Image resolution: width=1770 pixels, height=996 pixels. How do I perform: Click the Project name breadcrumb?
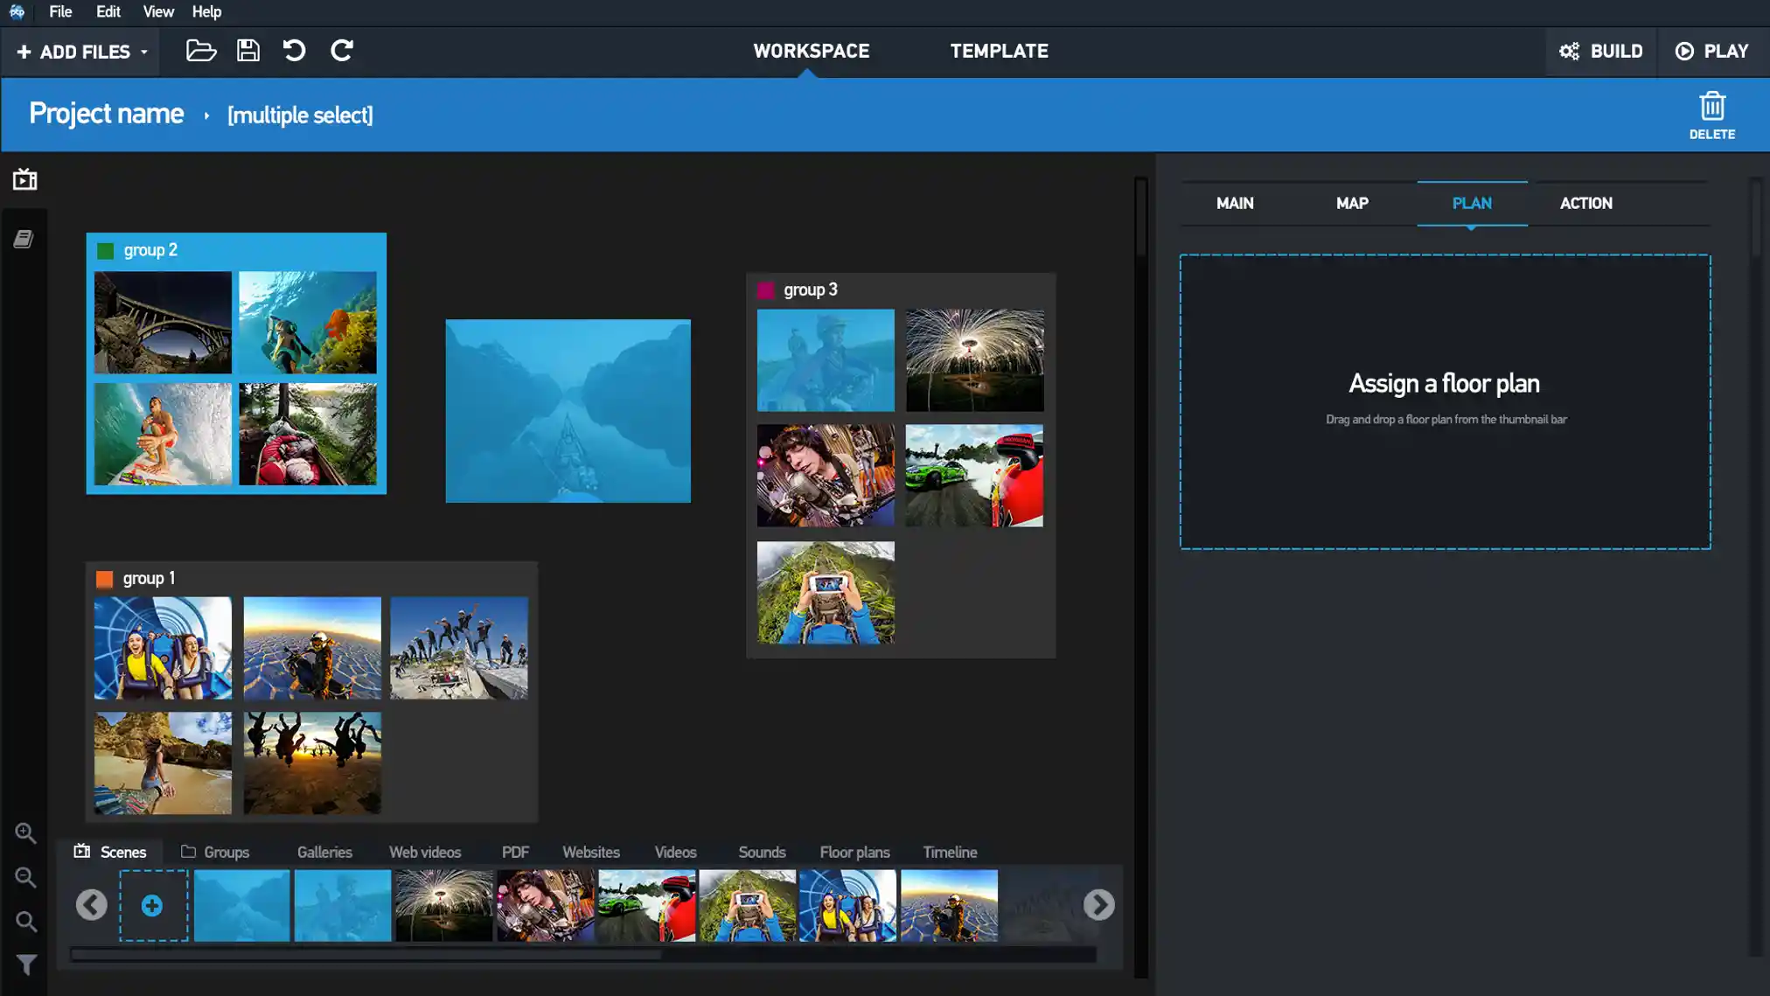pos(107,114)
